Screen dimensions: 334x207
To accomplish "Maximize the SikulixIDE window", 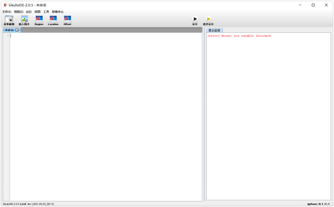I will 313,5.
